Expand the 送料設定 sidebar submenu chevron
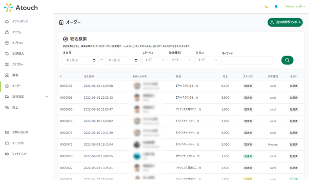 coord(47,97)
